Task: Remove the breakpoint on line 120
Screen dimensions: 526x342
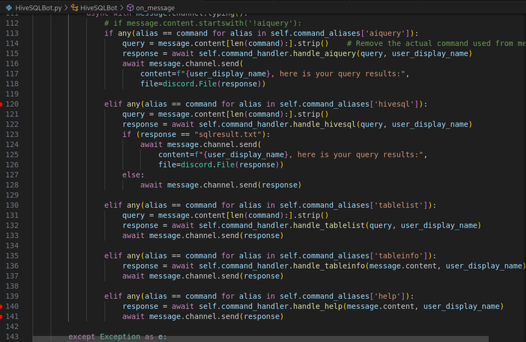Action: [1, 105]
